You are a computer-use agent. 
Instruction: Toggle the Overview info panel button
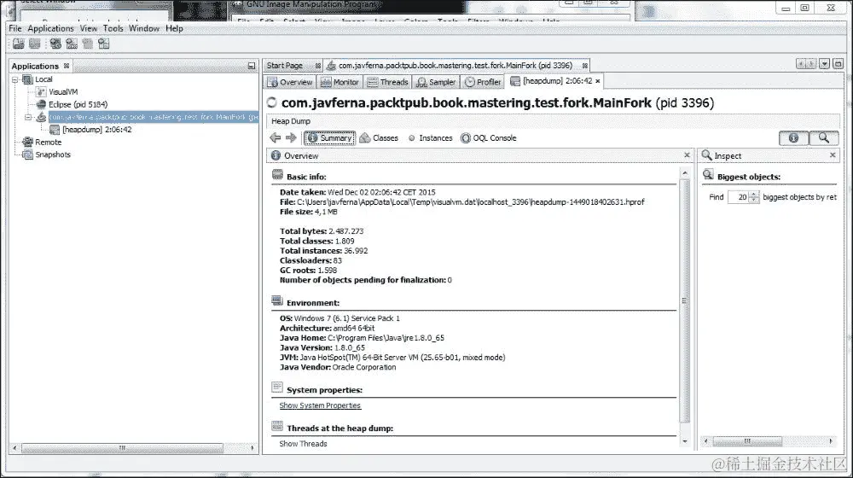(793, 138)
